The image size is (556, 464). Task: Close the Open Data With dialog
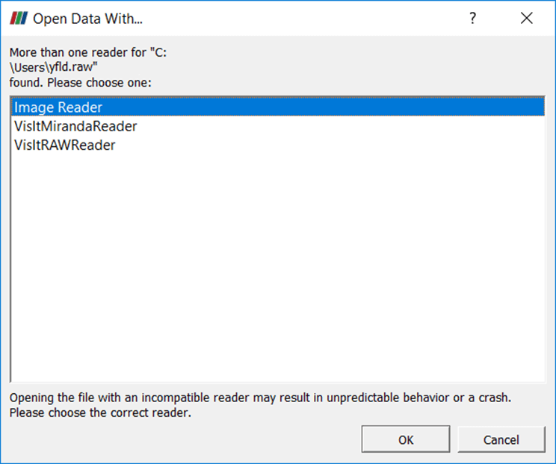click(527, 18)
